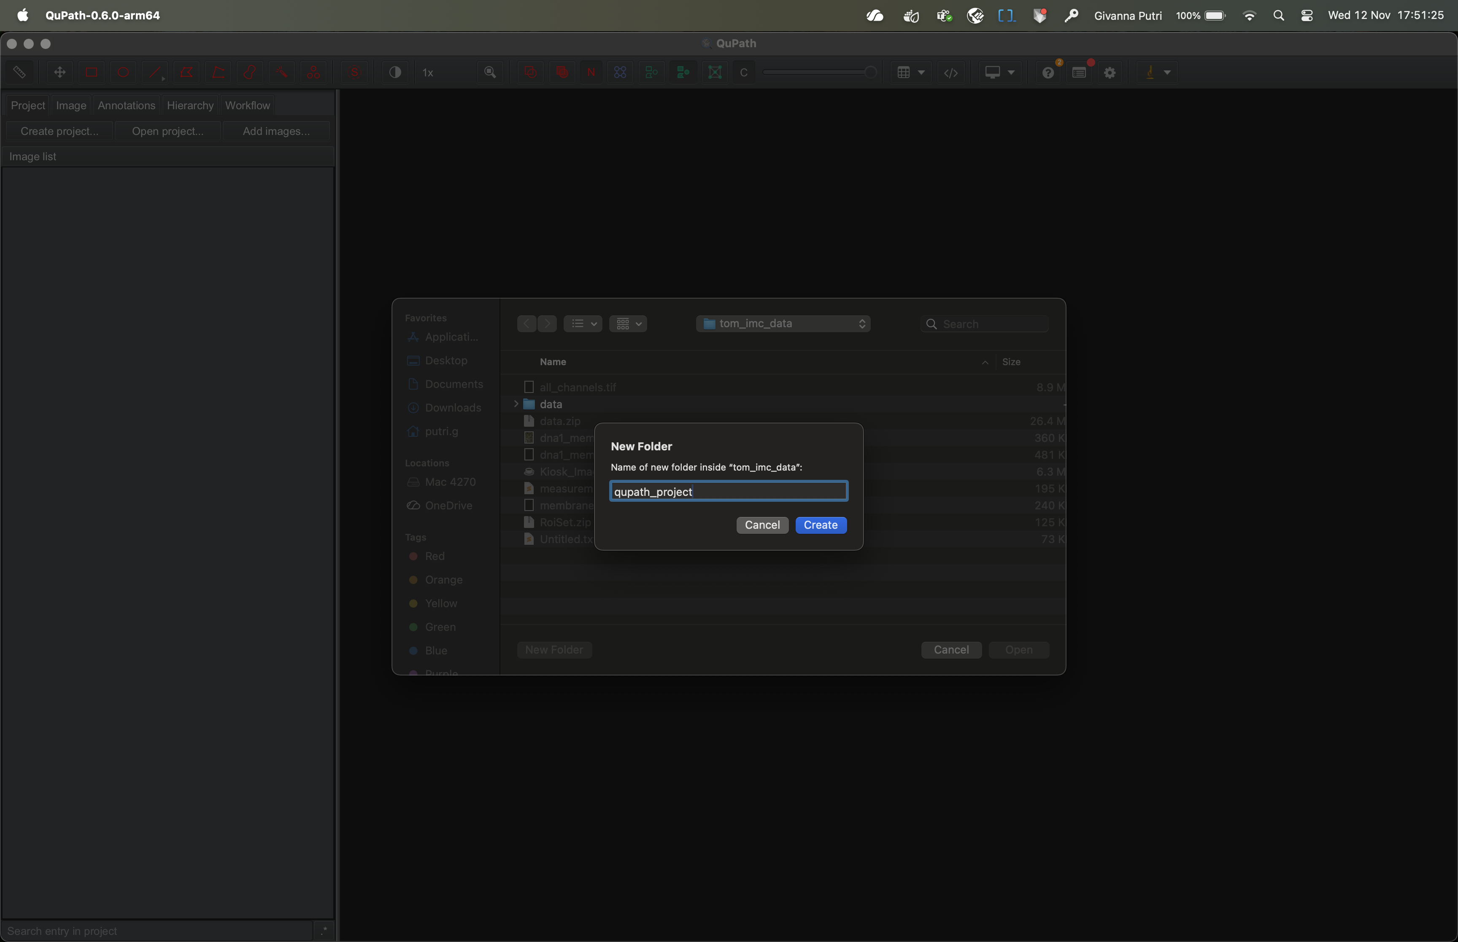Open Brightness and contrast icon
Screen dimensions: 1458x942
(x=395, y=72)
